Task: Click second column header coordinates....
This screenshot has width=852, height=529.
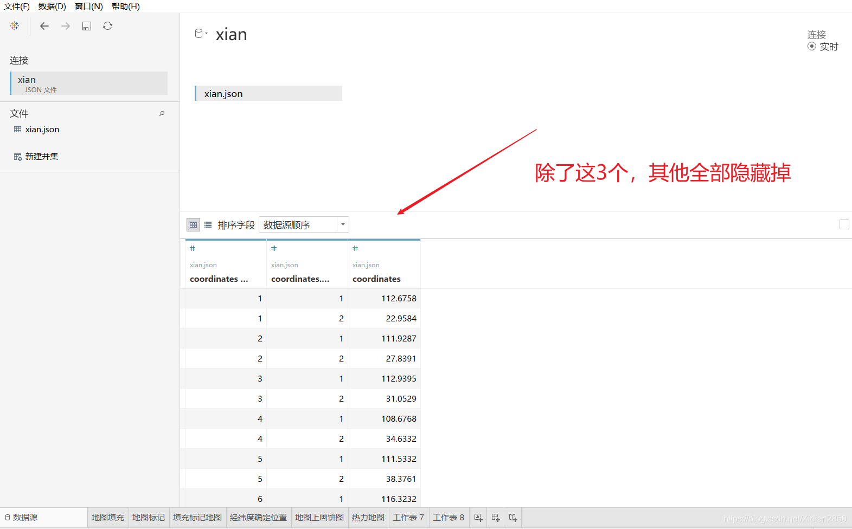Action: pos(300,279)
